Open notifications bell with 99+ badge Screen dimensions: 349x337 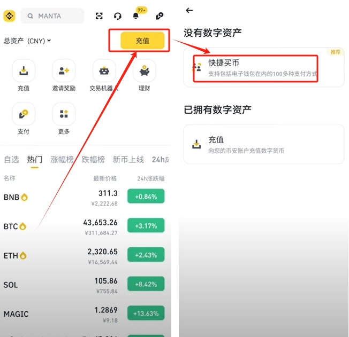(136, 15)
